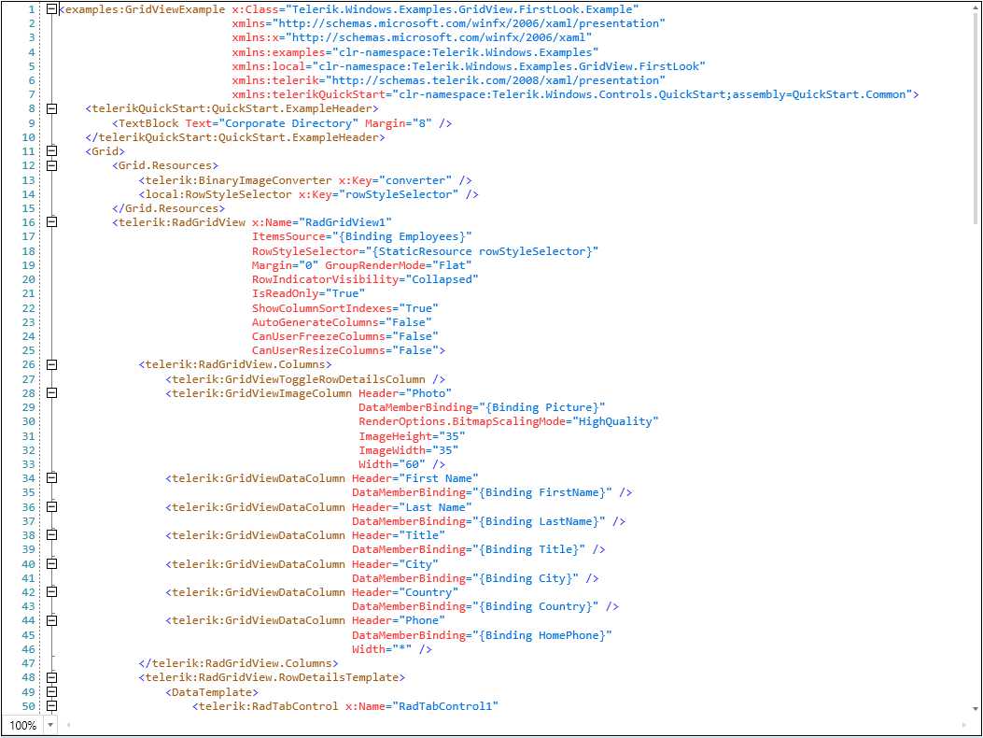Image resolution: width=983 pixels, height=738 pixels.
Task: Collapse the Grid element on line 11
Action: point(52,150)
